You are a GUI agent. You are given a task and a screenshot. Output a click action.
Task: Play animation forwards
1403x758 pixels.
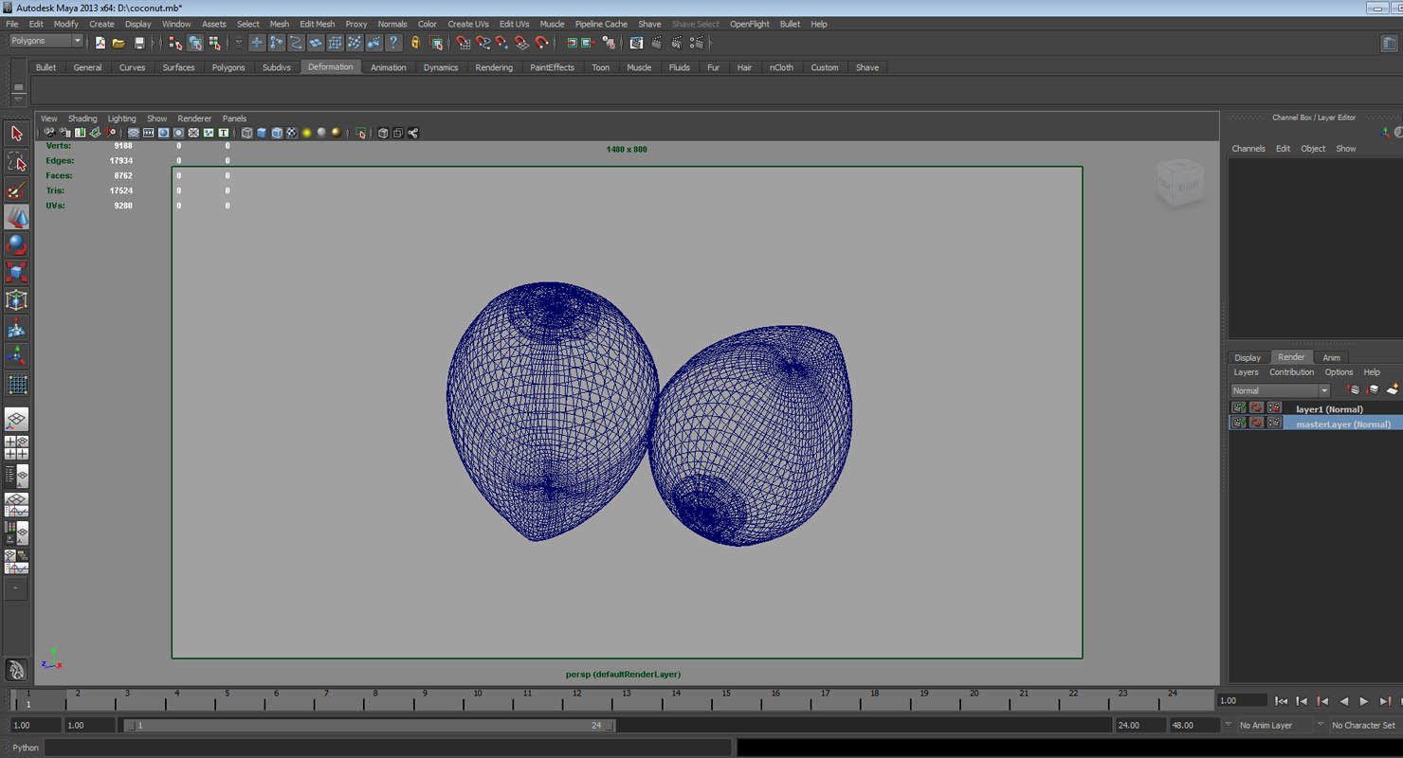1364,701
